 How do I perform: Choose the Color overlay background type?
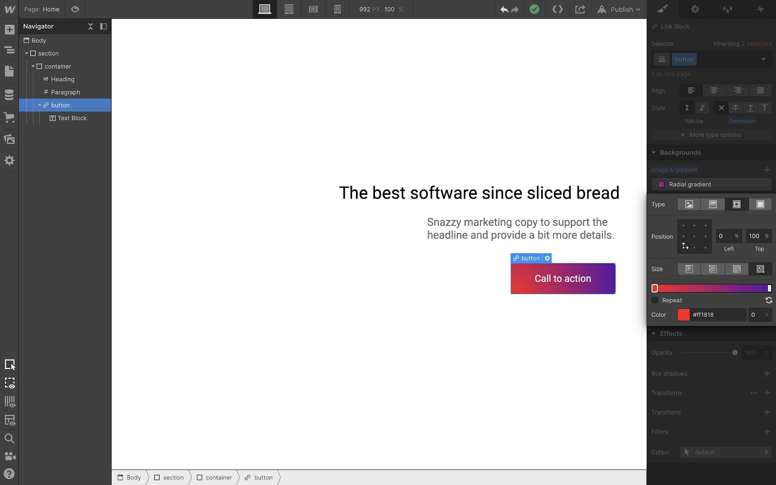[x=760, y=204]
